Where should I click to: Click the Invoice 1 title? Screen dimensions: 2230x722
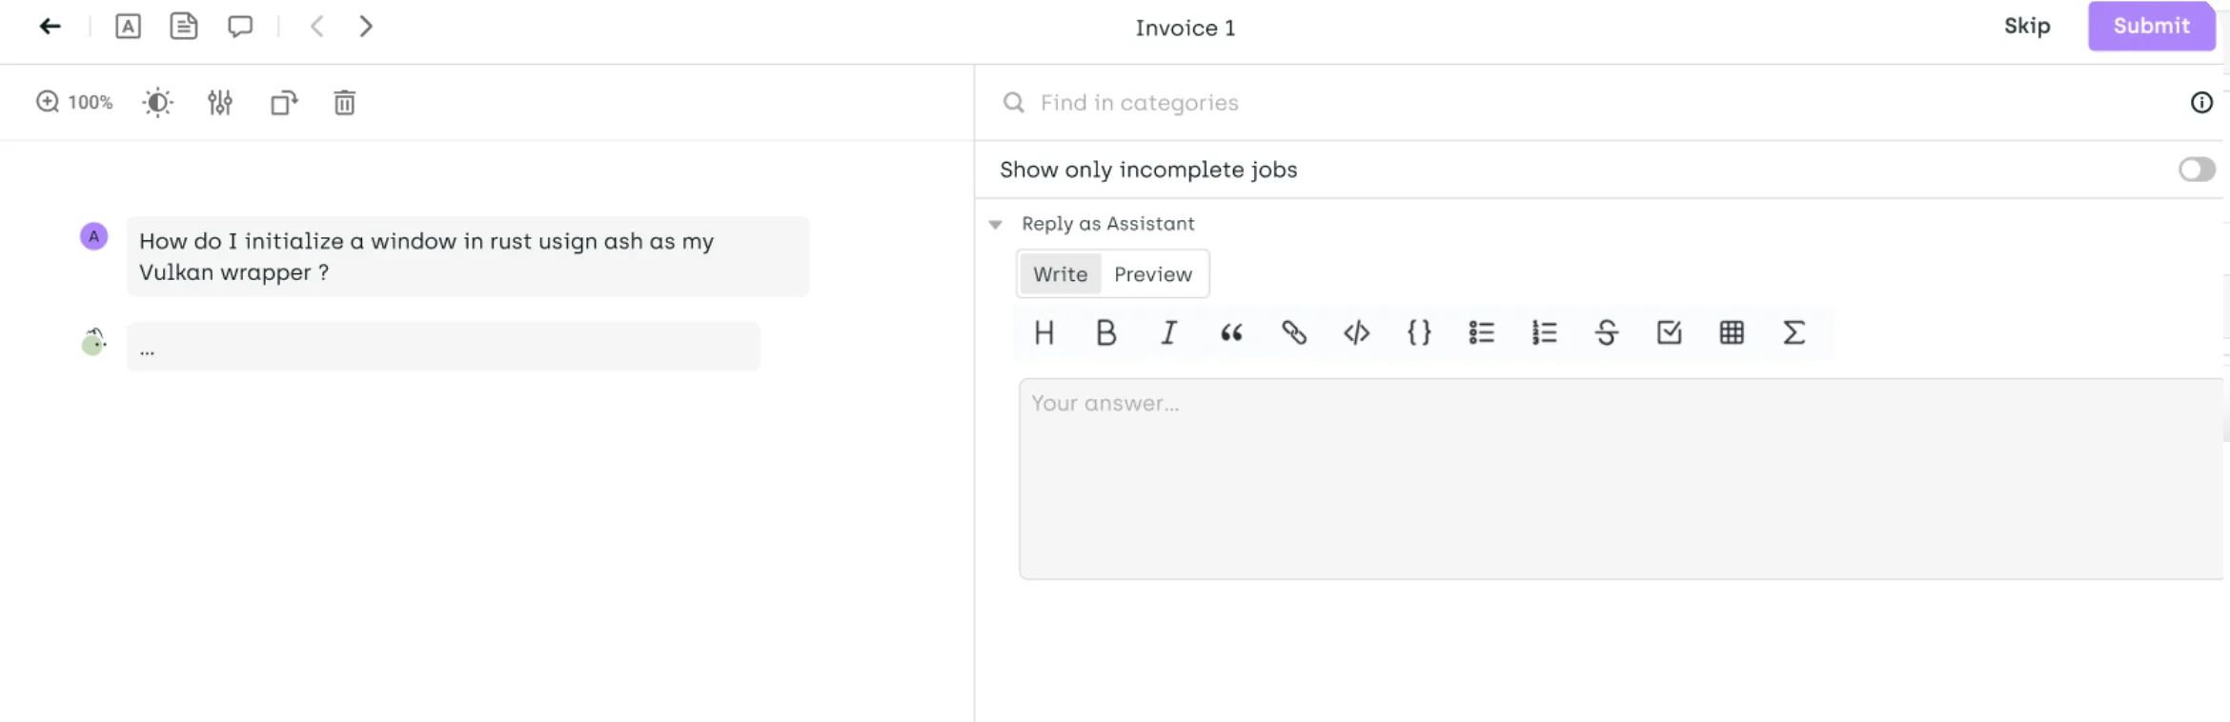(x=1185, y=28)
